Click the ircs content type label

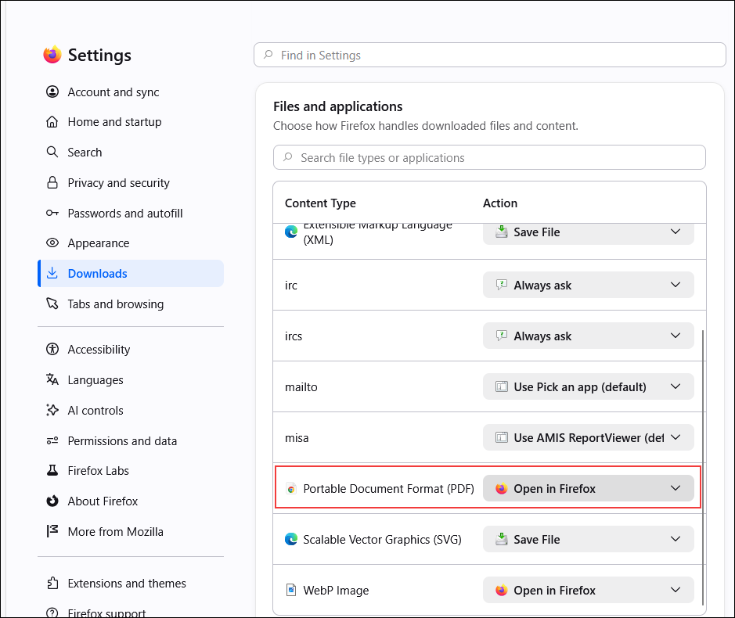coord(294,336)
